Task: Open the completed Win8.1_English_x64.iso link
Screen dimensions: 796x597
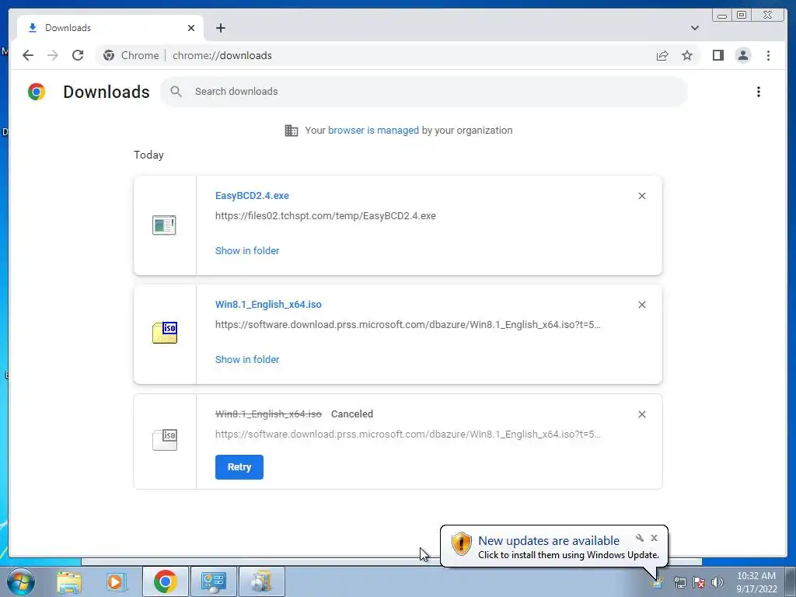Action: [268, 305]
